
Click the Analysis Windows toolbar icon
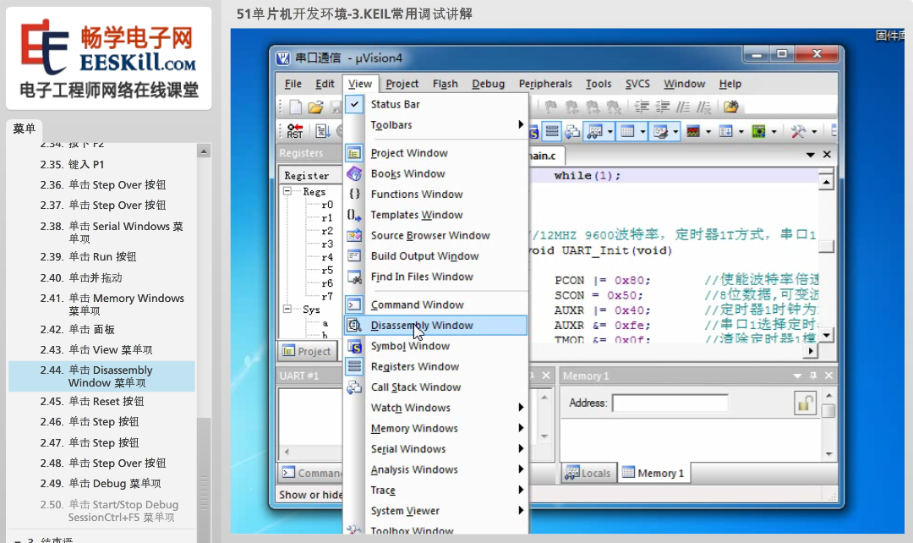point(693,132)
